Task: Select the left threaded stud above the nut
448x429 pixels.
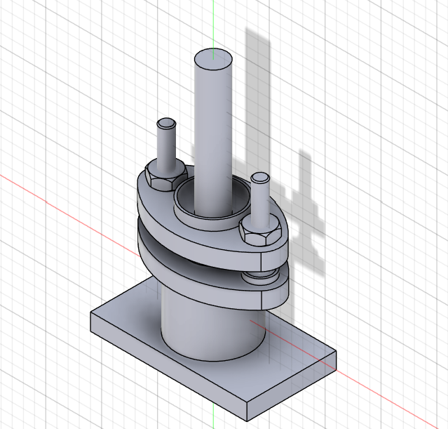Action: [166, 143]
